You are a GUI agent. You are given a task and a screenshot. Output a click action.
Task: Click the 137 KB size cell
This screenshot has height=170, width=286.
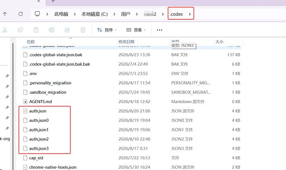tap(234, 55)
